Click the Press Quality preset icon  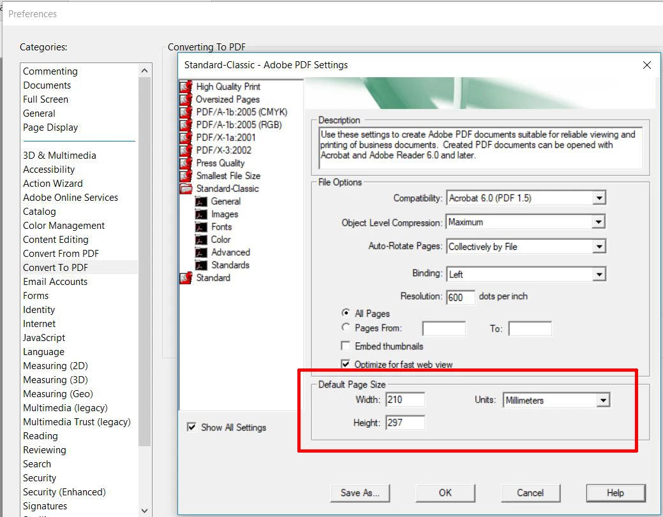[x=186, y=163]
